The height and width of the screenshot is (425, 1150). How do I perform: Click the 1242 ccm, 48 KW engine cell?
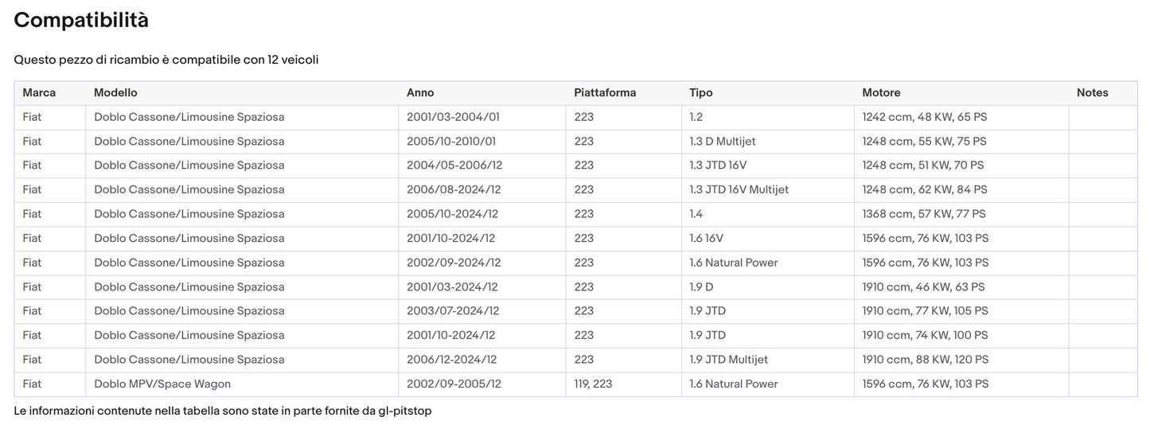(x=924, y=117)
